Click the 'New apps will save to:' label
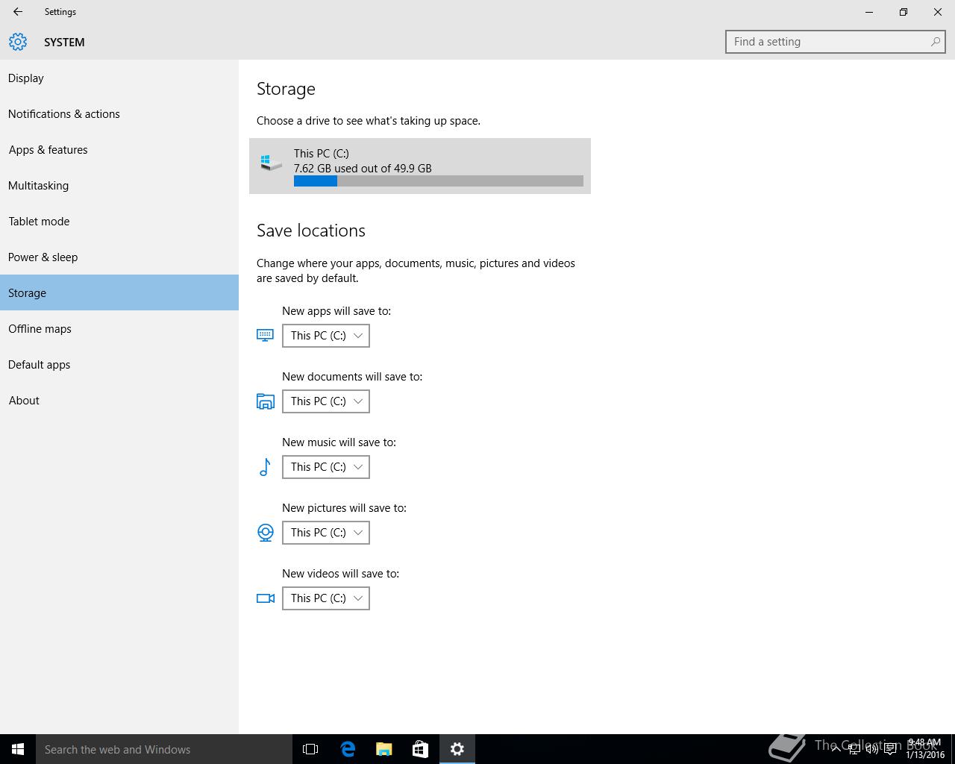The width and height of the screenshot is (955, 764). pyautogui.click(x=336, y=311)
